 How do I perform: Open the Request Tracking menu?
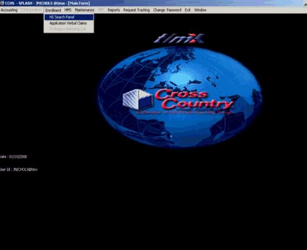coord(136,10)
